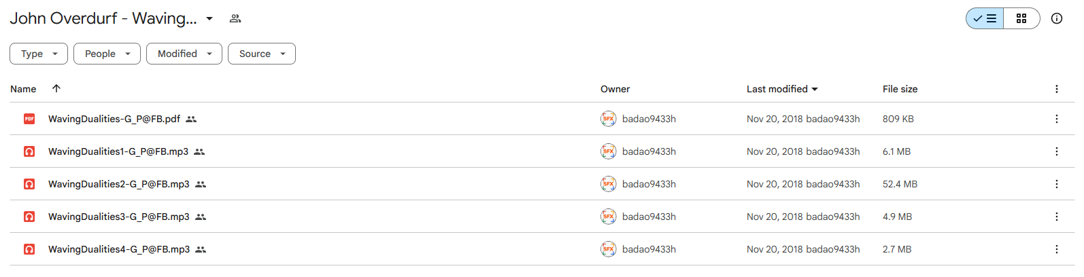Click the audio icon of WavingDualities1-G_P@FB.mp3

(29, 151)
